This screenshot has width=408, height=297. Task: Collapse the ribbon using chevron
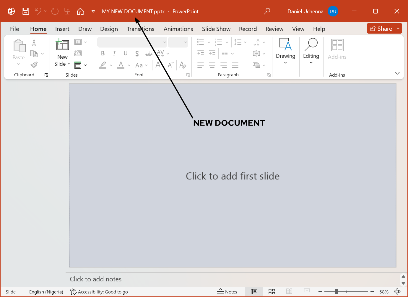pyautogui.click(x=397, y=73)
